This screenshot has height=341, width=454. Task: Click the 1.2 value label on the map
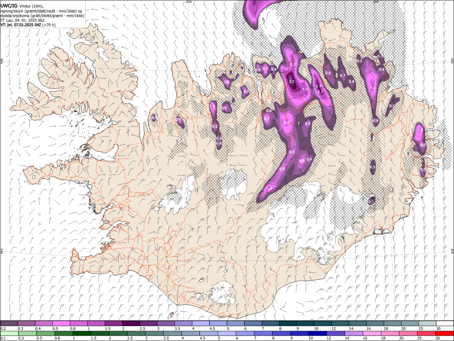pyautogui.click(x=293, y=65)
